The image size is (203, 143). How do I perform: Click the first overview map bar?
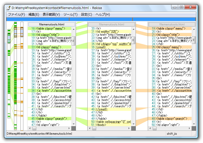9,74
